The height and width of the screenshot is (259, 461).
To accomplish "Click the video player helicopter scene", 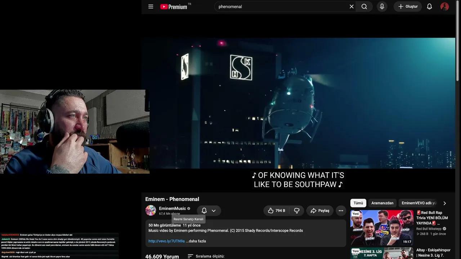I will click(x=298, y=103).
